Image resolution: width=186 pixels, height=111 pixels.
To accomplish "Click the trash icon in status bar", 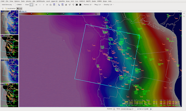I will coord(151,109).
